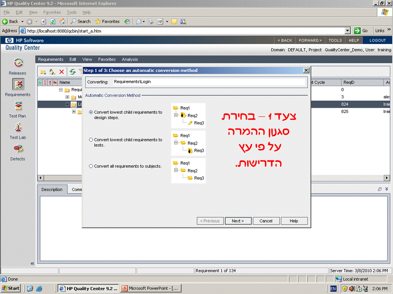Click the IE Print icon

click(x=151, y=22)
